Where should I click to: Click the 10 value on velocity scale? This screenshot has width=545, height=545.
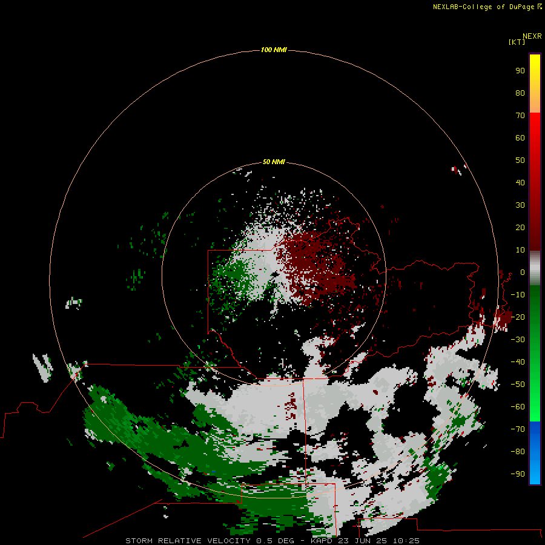(520, 250)
